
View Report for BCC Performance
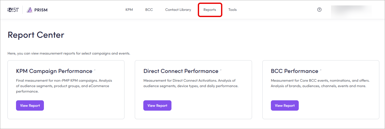285,105
